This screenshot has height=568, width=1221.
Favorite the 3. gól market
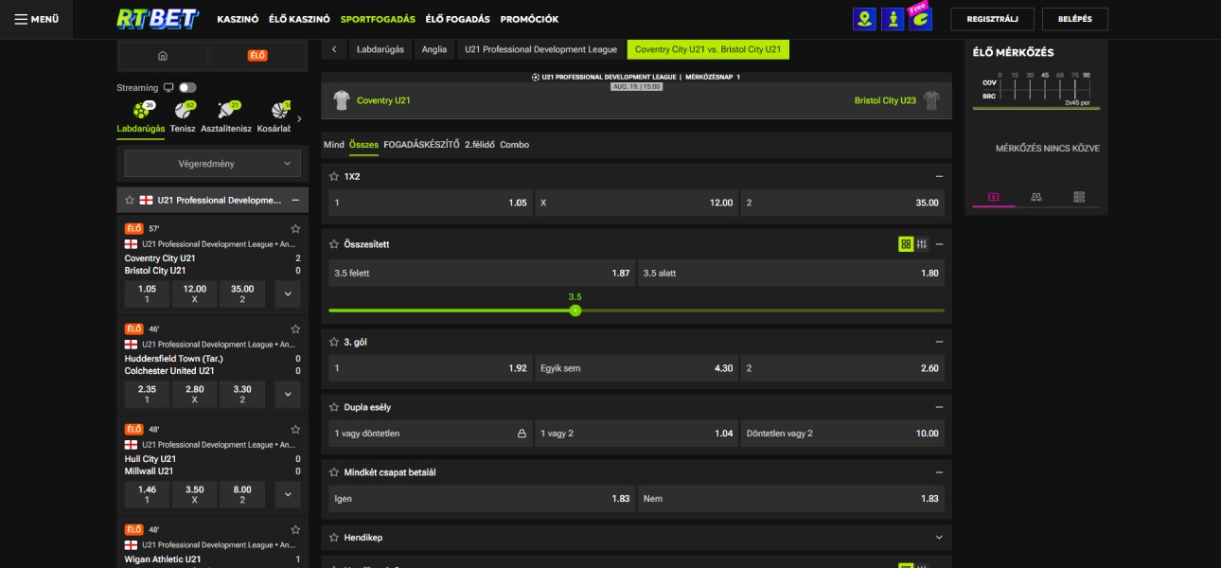point(334,342)
